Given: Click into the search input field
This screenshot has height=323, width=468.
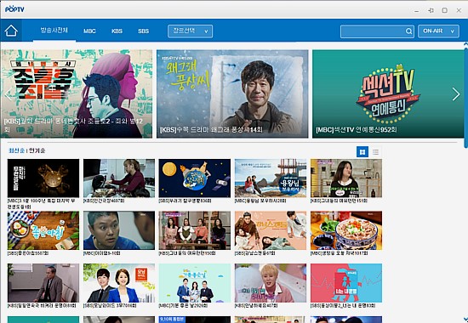Looking at the screenshot, I should coord(373,31).
